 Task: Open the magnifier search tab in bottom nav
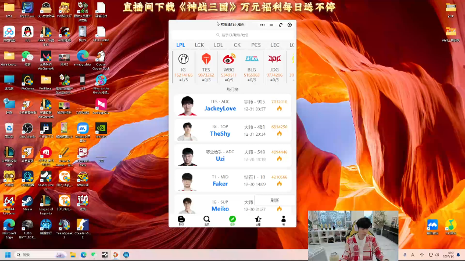[x=207, y=220]
